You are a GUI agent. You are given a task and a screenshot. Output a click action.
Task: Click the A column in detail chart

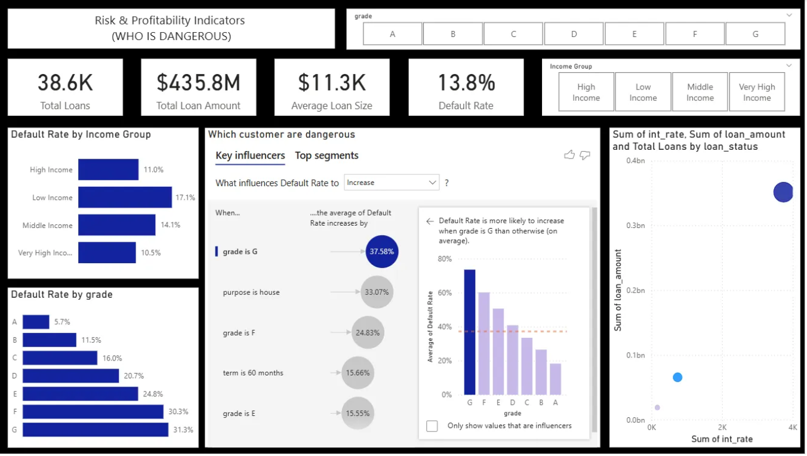point(555,379)
